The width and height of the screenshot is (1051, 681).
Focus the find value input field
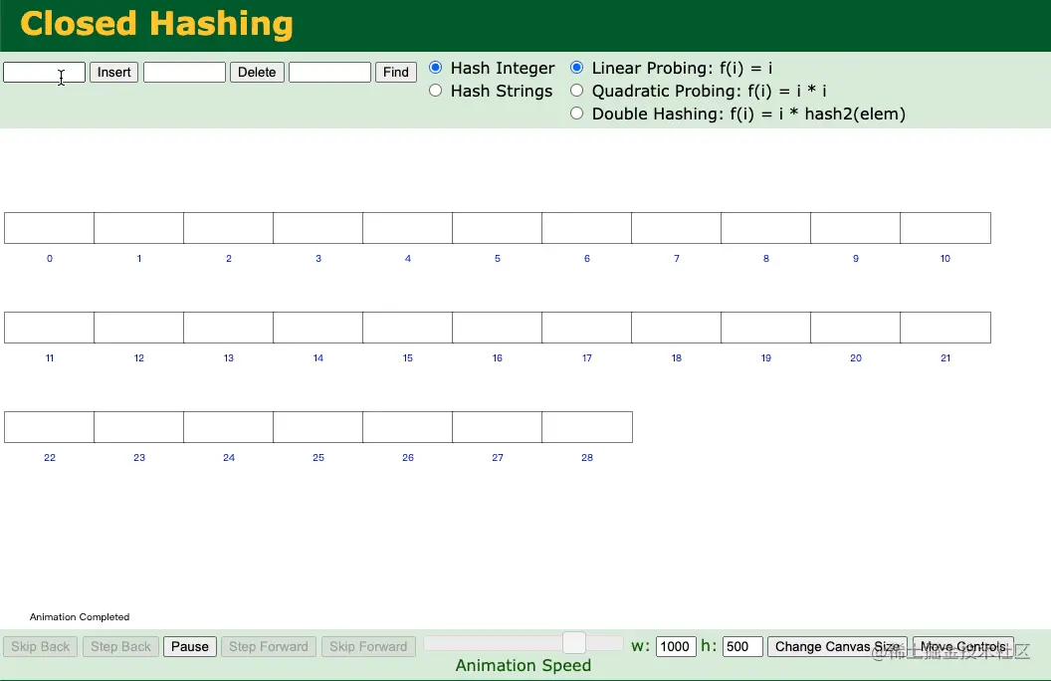(x=329, y=72)
